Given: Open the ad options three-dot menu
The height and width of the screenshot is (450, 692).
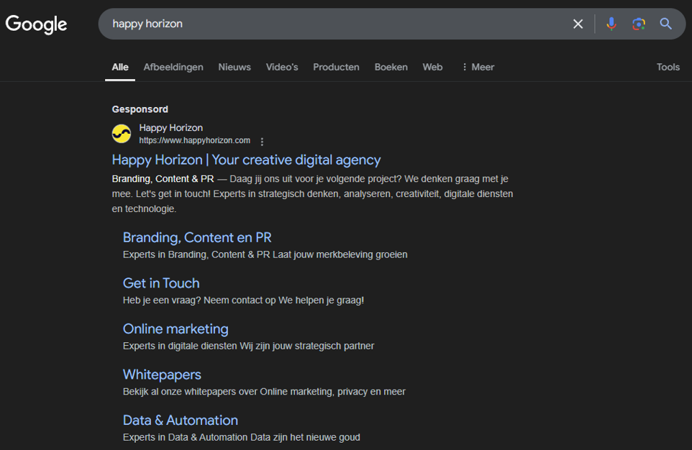Looking at the screenshot, I should 262,142.
